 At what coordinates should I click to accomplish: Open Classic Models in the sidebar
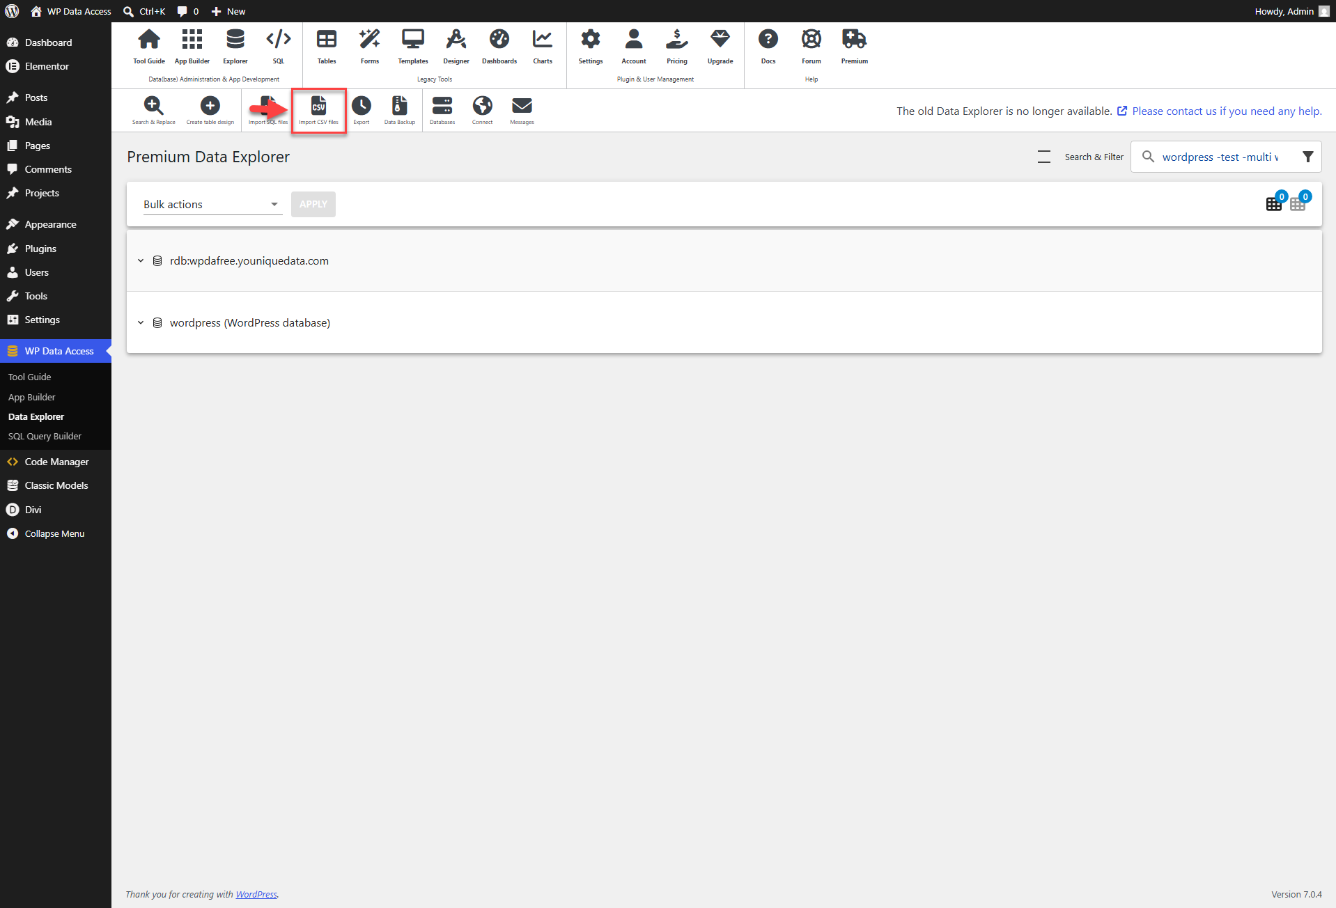click(x=56, y=485)
